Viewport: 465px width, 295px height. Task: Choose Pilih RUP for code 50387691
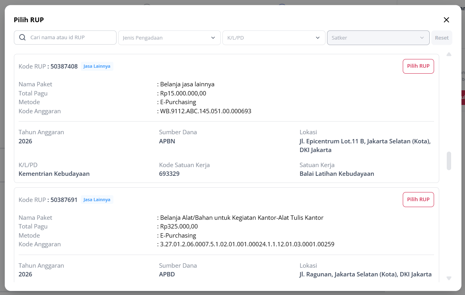418,199
